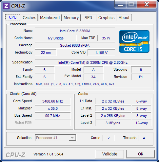This screenshot has width=159, height=162.
Task: Click the Level 2 8-way associativity value
Action: [x=142, y=116]
